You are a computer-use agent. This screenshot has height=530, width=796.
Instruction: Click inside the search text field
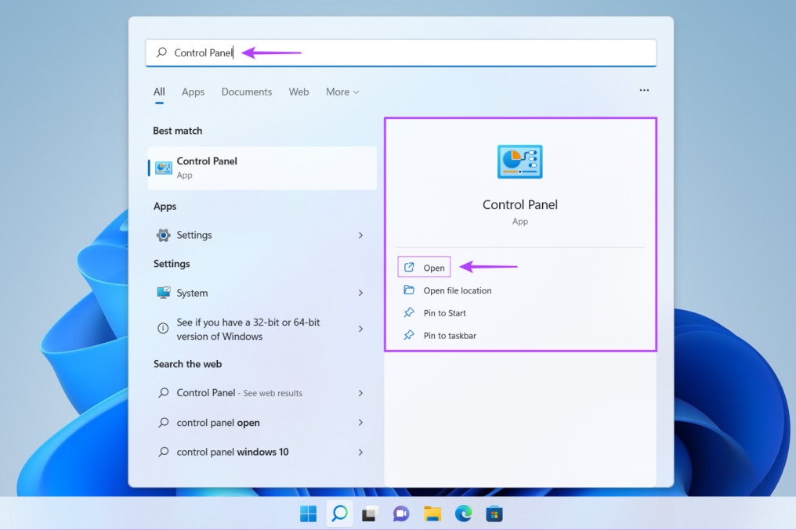point(401,52)
